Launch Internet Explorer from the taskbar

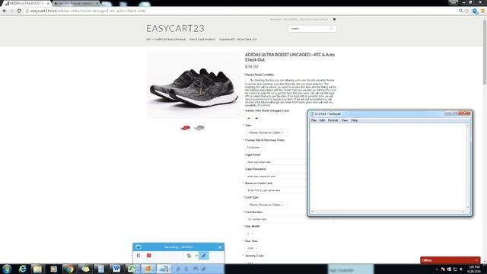(x=22, y=269)
